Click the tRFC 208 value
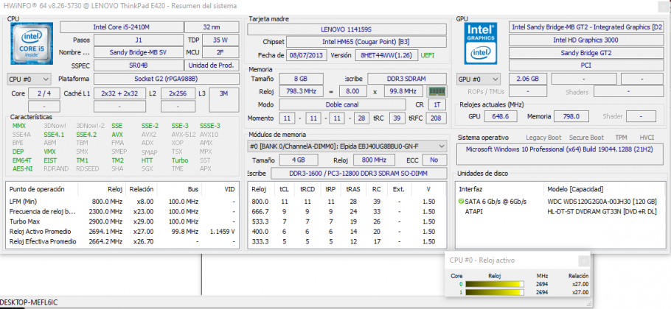Image resolution: width=671 pixels, height=309 pixels. [436, 118]
